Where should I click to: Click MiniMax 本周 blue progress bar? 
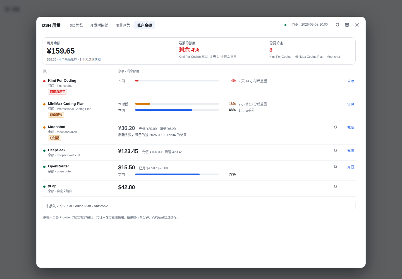click(x=177, y=110)
